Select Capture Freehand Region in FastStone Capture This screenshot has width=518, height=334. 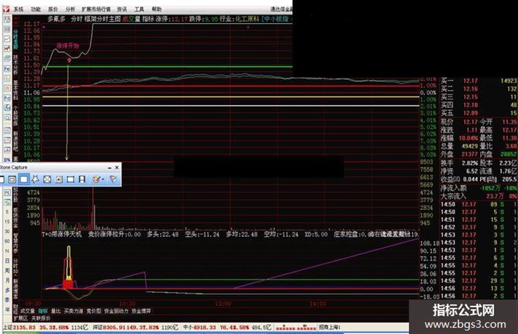pyautogui.click(x=35, y=179)
